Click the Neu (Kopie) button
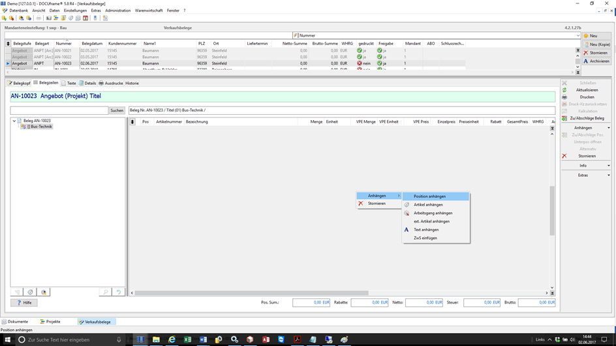The height and width of the screenshot is (346, 616). 596,44
